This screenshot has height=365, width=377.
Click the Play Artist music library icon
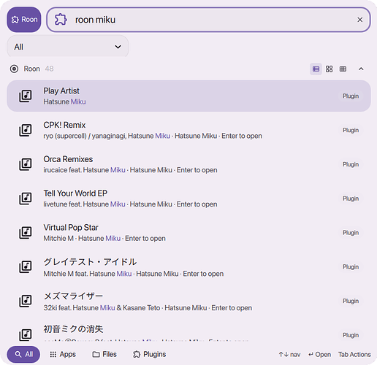[x=26, y=96]
